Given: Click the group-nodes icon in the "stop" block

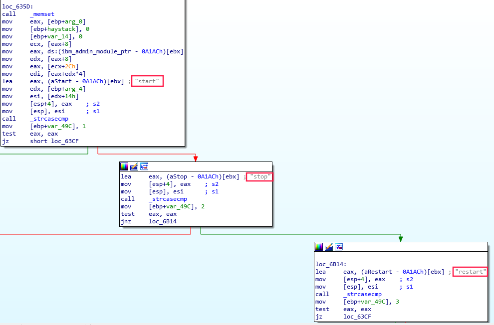Looking at the screenshot, I should [x=144, y=166].
